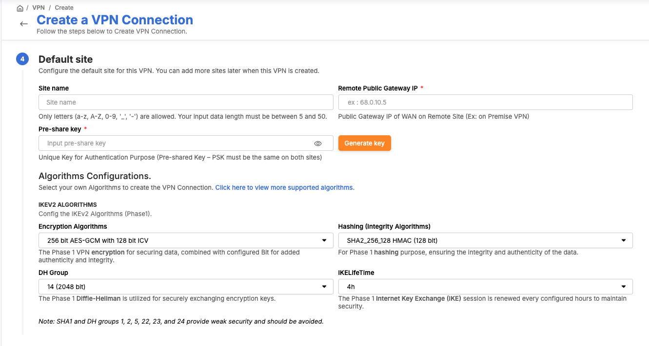This screenshot has height=346, width=649.
Task: Click the home icon in the breadcrumb
Action: tap(20, 8)
